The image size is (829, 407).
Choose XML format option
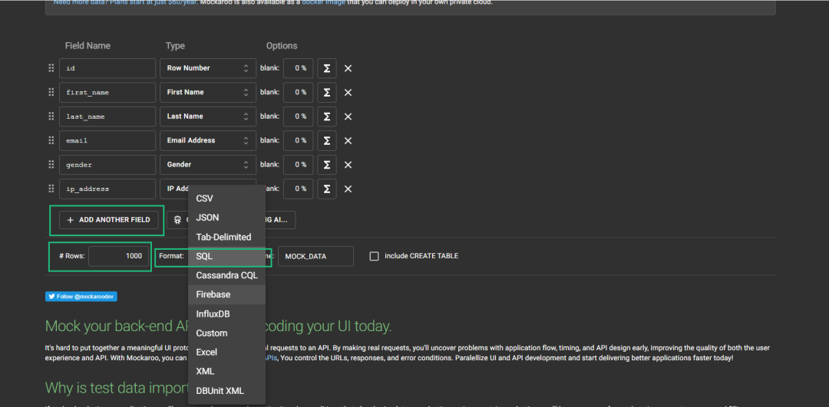(x=226, y=372)
